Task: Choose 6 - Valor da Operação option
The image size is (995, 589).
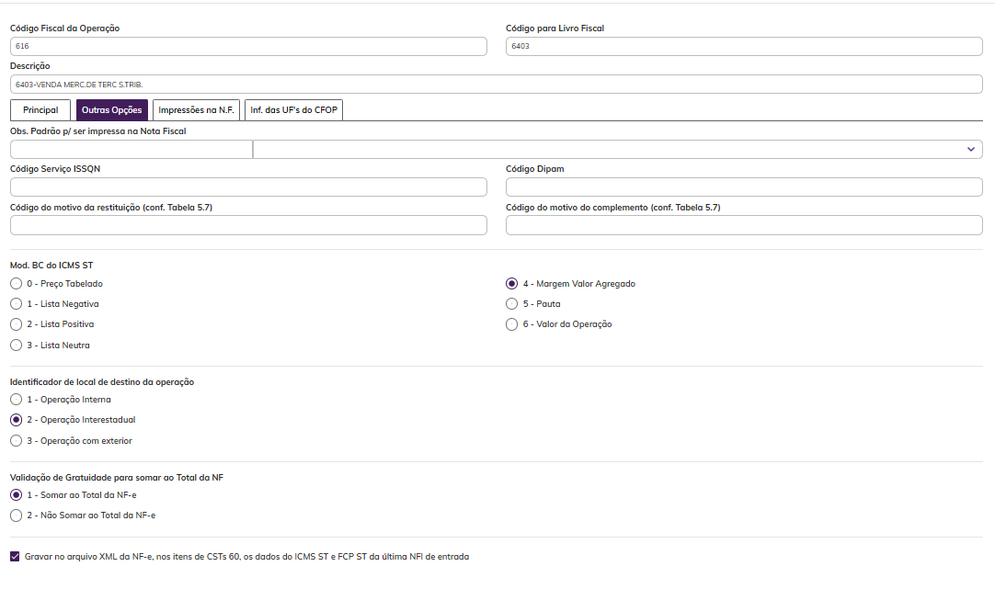Action: (x=512, y=324)
